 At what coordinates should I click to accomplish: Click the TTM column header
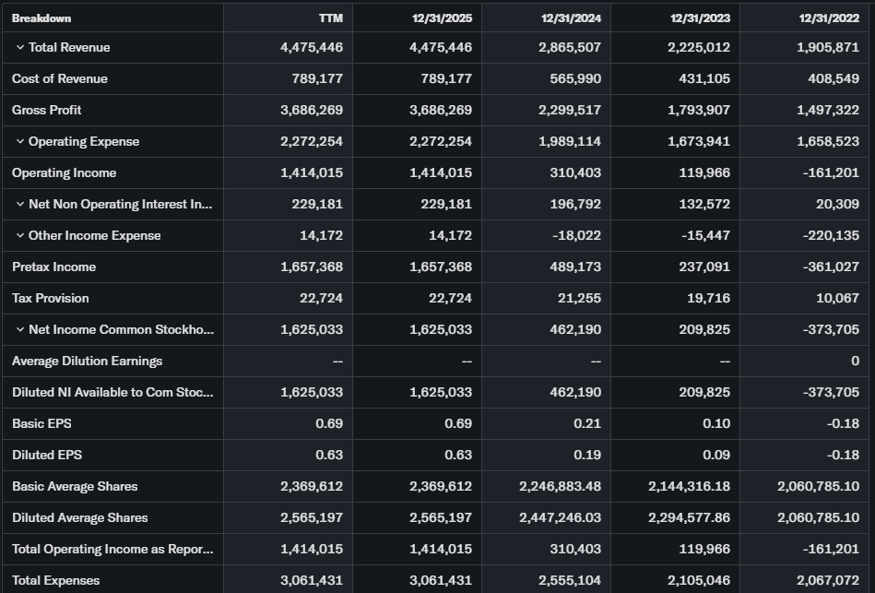coord(330,18)
